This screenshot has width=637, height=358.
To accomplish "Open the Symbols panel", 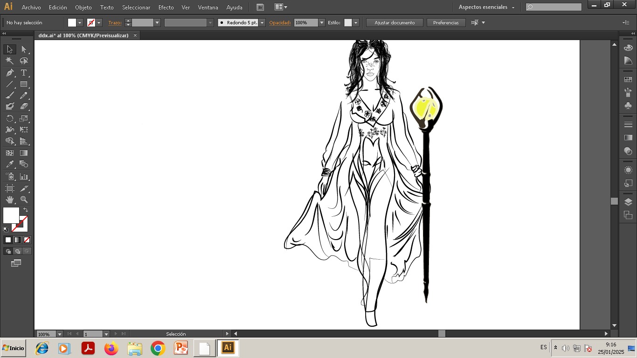I will pyautogui.click(x=628, y=106).
